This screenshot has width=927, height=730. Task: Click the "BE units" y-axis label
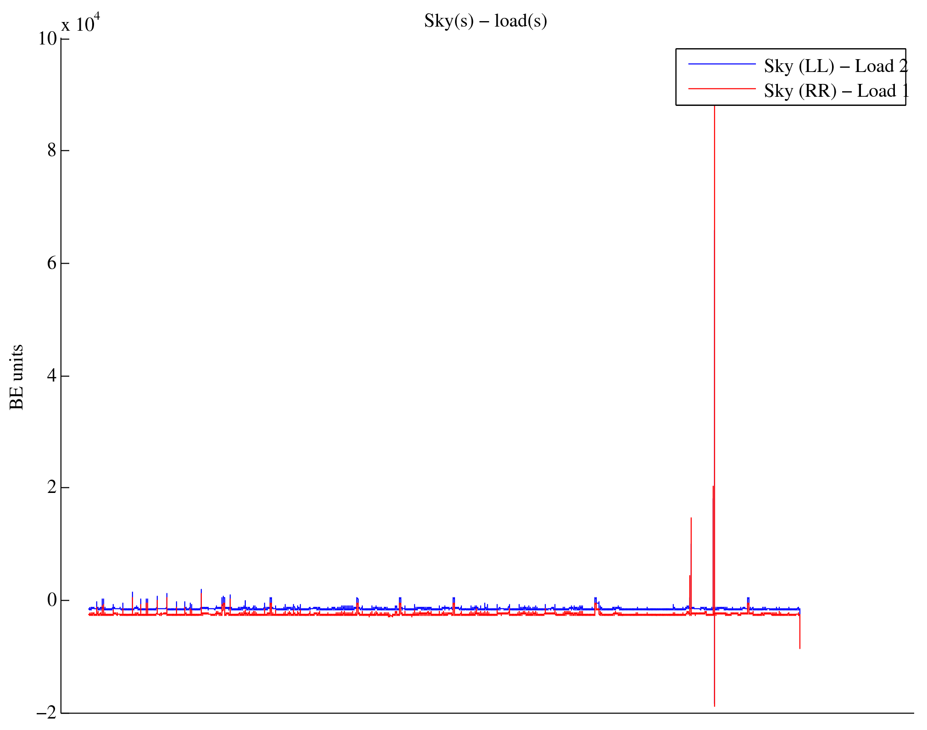click(17, 377)
